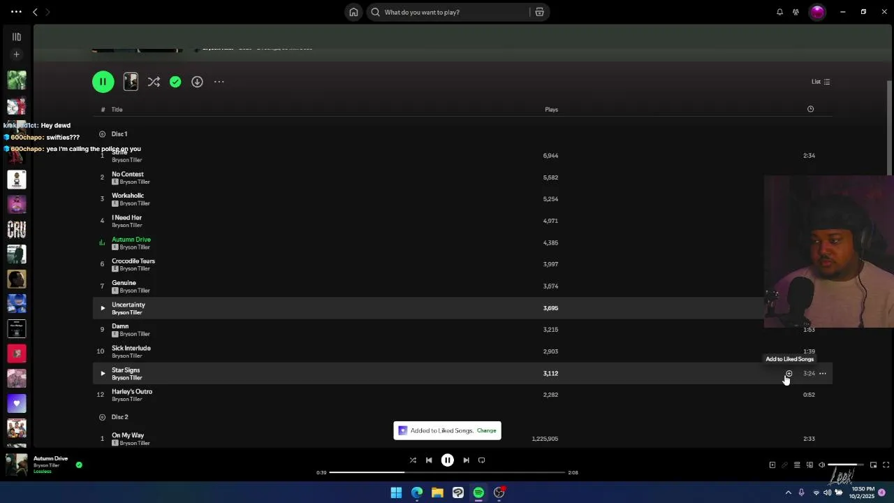
Task: Open Liked Songs purple heart in sidebar
Action: click(17, 403)
